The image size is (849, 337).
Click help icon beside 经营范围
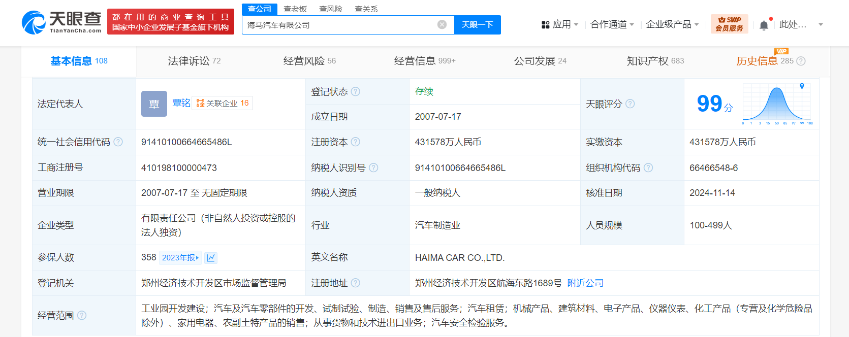pos(82,316)
